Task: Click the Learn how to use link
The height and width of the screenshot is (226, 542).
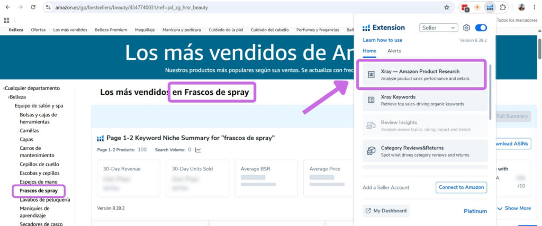Action: point(382,40)
